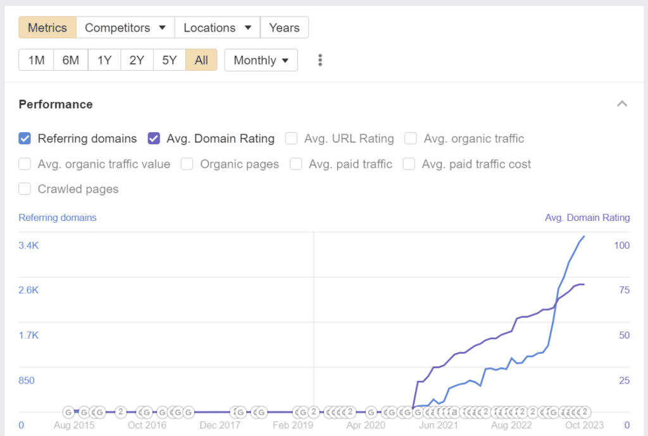Image resolution: width=648 pixels, height=436 pixels.
Task: Uncheck the Referring domains checkbox
Action: coord(25,139)
